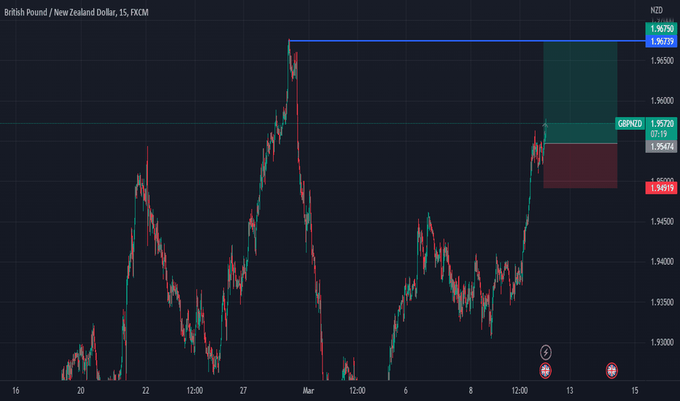
Task: Open the UK flag event below lightning icon
Action: click(x=546, y=370)
